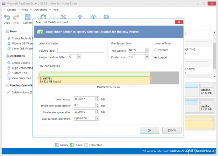The width and height of the screenshot is (218, 156).
Task: Launch Migrate OS Wizard
Action: coord(20,43)
